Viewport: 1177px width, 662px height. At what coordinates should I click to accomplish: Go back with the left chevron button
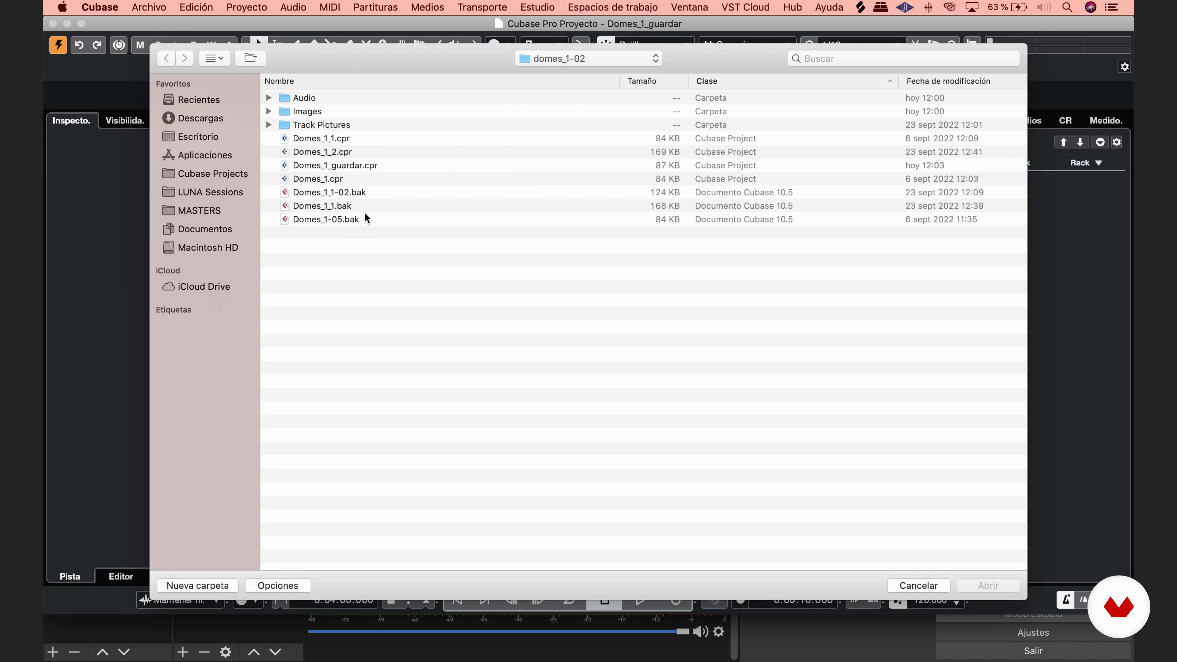point(166,58)
